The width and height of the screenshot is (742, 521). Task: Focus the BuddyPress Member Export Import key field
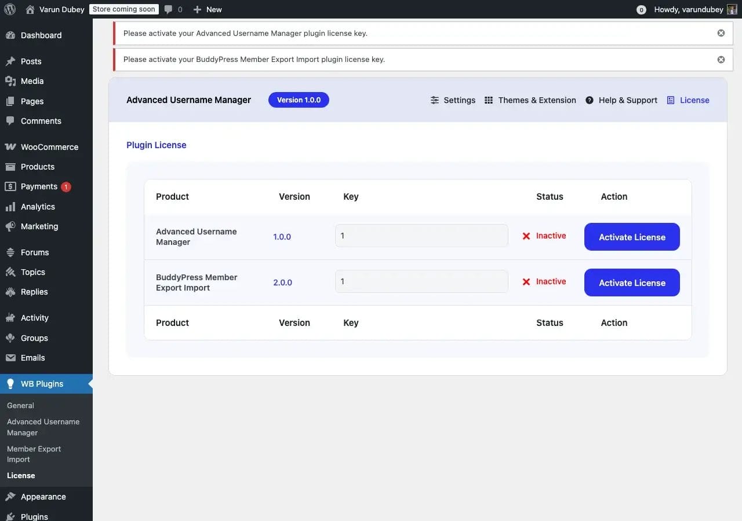(421, 281)
